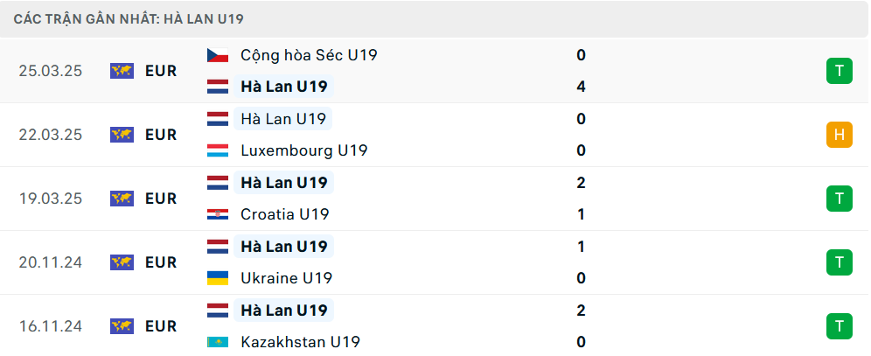This screenshot has width=871, height=356.
Task: Click the Ukraine flag icon
Action: tap(218, 278)
